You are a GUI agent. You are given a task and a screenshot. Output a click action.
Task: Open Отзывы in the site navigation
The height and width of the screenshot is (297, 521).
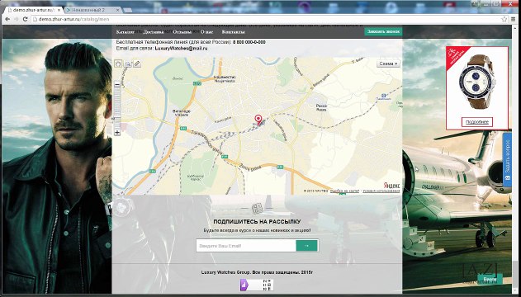(x=182, y=32)
